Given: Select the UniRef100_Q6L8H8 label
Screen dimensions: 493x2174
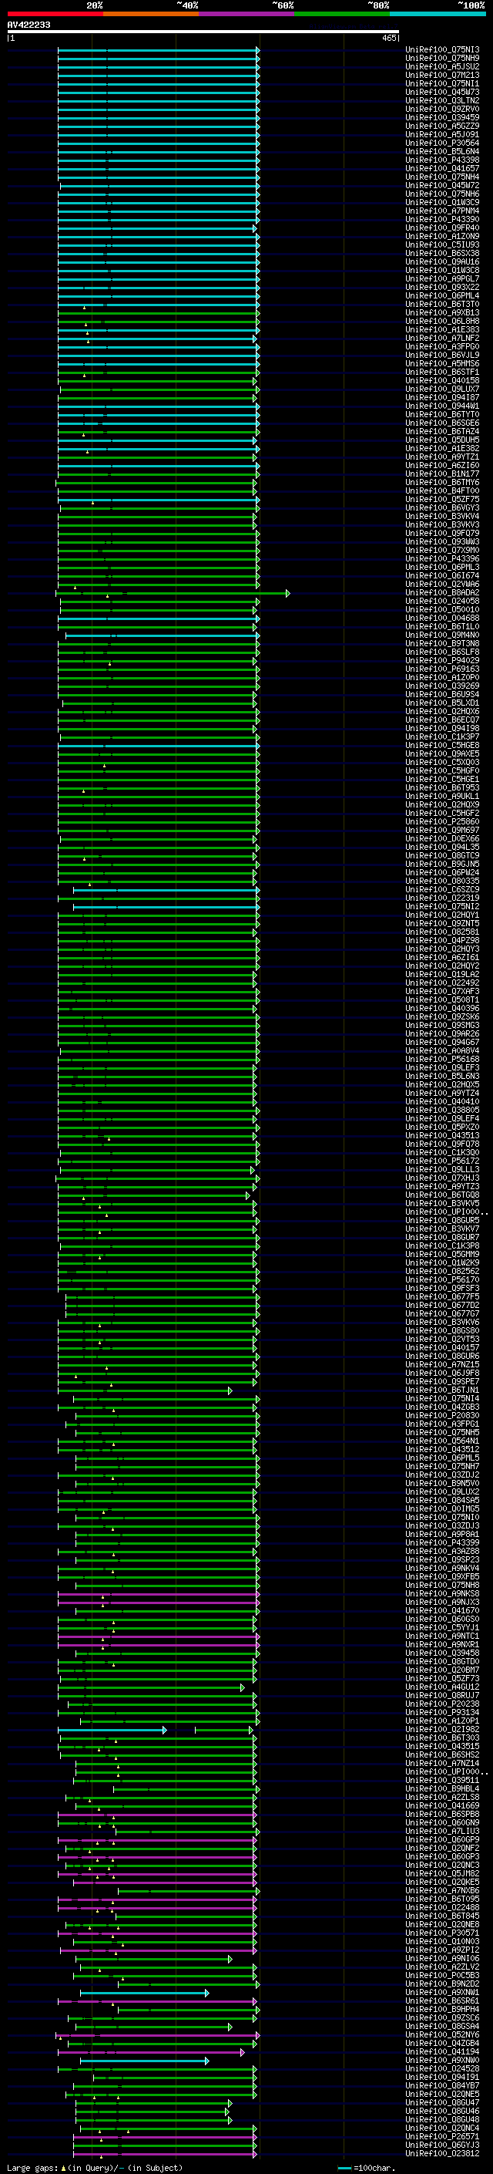Looking at the screenshot, I should click(x=442, y=321).
